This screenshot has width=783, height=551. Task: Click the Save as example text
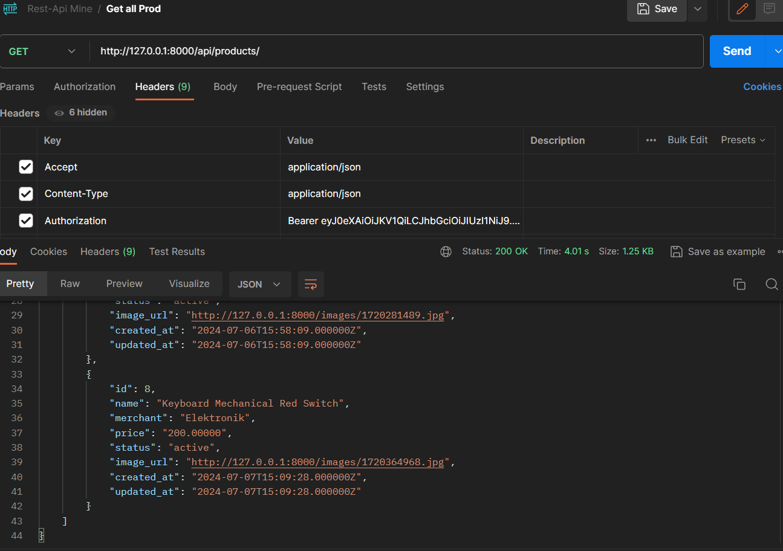coord(727,252)
